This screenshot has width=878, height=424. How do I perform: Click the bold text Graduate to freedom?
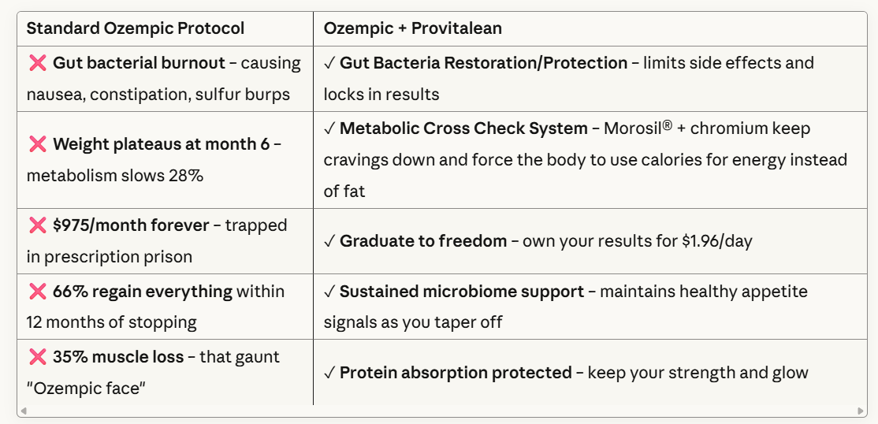click(423, 241)
